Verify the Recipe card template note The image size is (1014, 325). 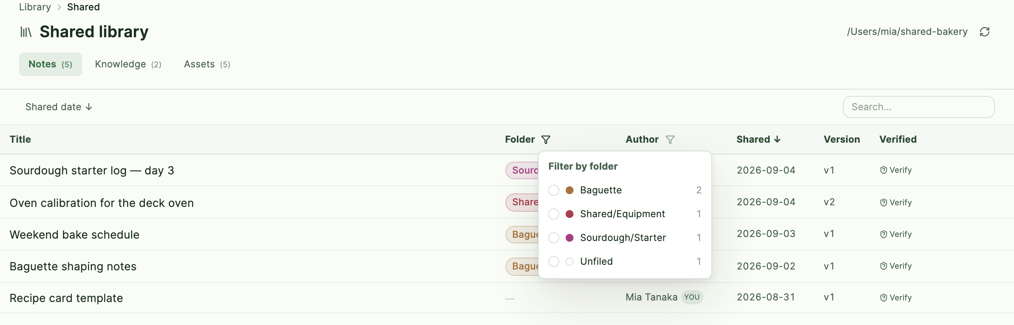point(896,298)
